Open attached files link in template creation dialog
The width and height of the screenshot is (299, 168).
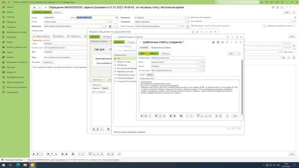point(161,48)
